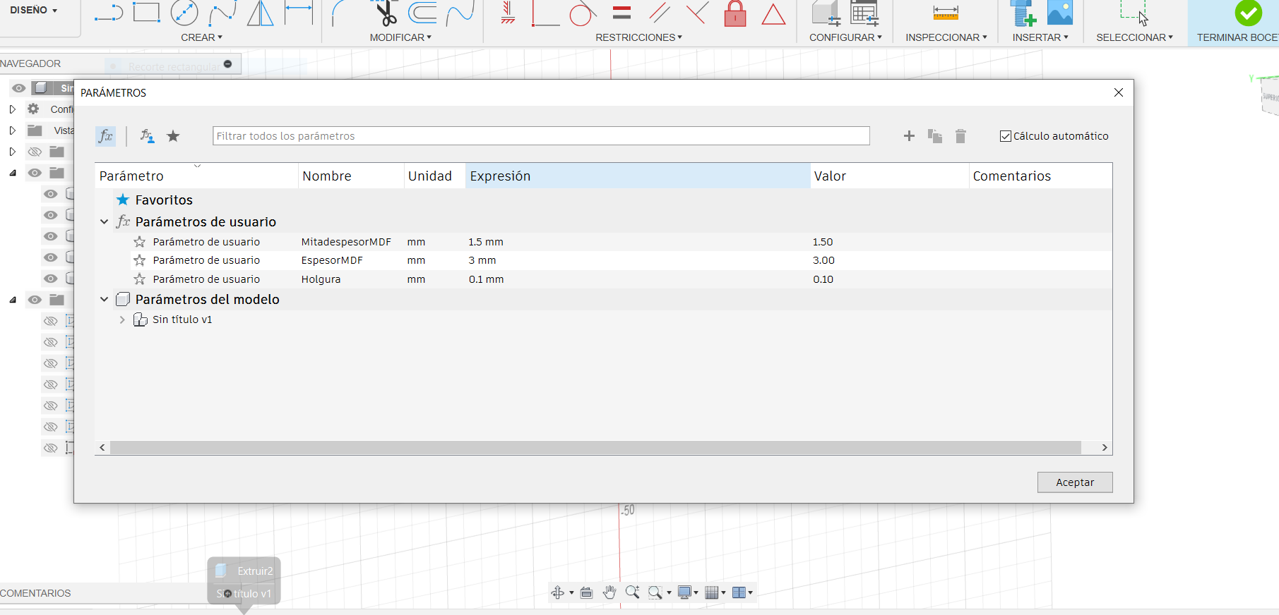Click the green Finish Sketch checkmark
Screen dimensions: 1279x615
pos(1248,13)
